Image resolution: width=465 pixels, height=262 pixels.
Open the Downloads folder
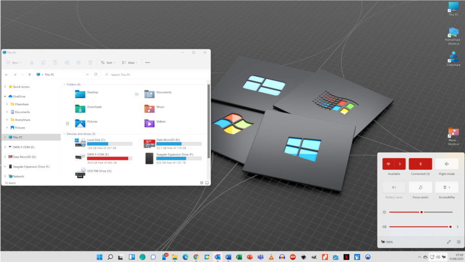pos(89,109)
